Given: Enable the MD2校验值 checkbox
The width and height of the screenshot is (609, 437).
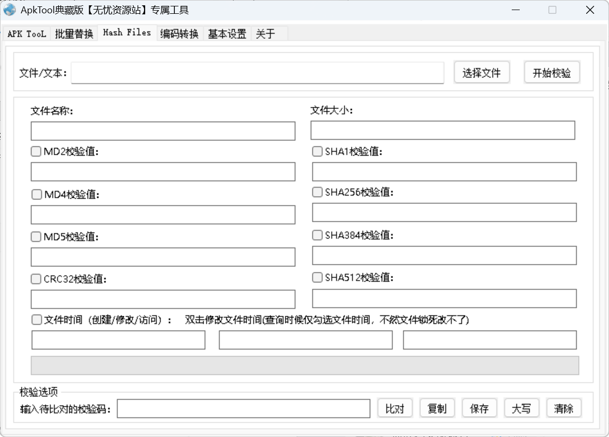Looking at the screenshot, I should [36, 151].
